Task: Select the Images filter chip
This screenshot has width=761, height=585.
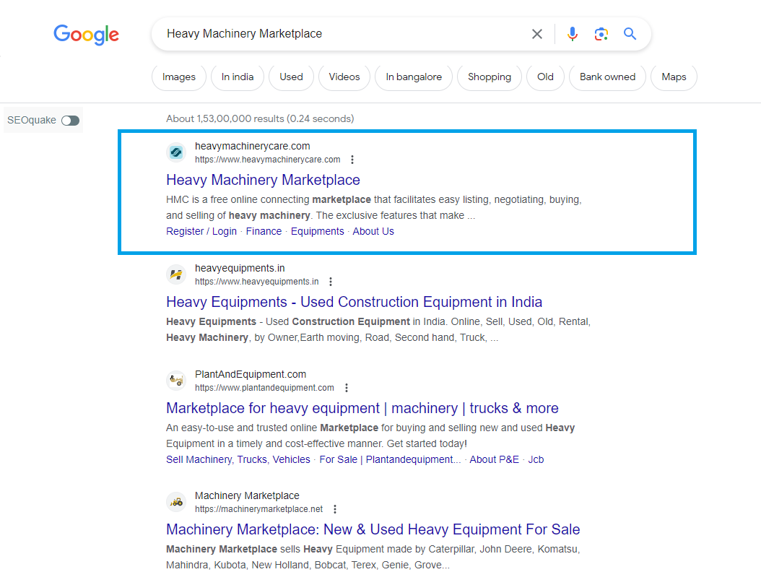Action: pyautogui.click(x=179, y=77)
